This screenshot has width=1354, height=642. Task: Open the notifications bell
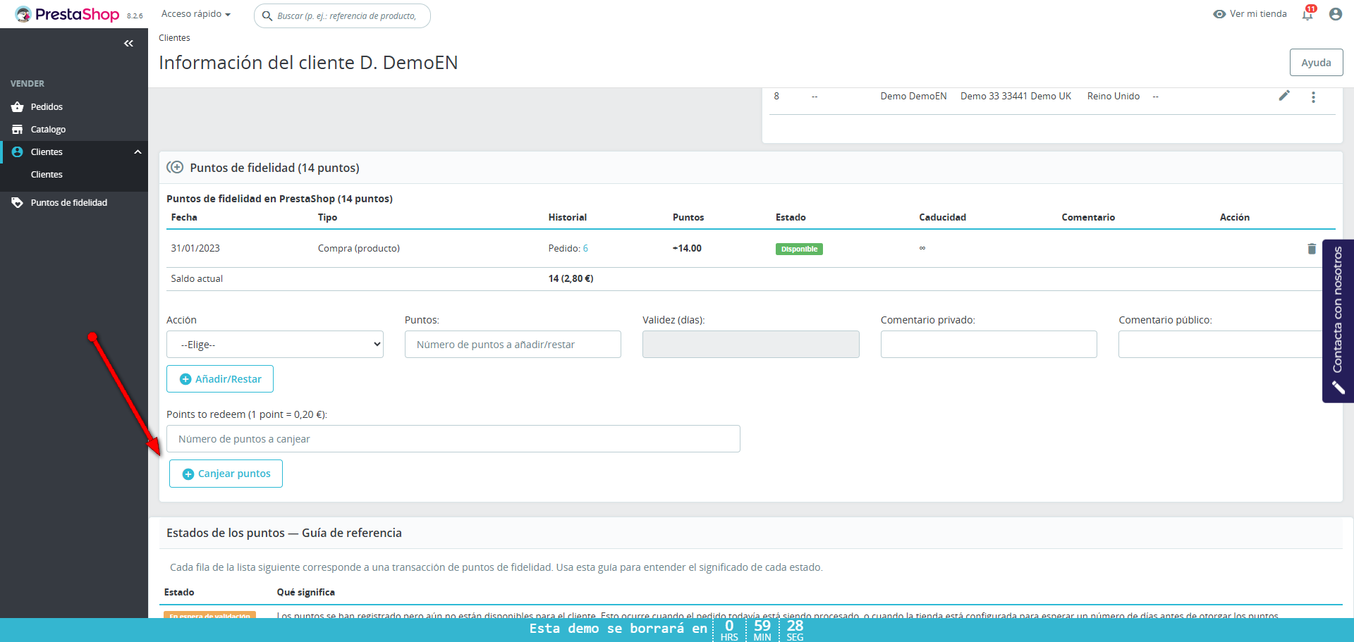point(1307,14)
